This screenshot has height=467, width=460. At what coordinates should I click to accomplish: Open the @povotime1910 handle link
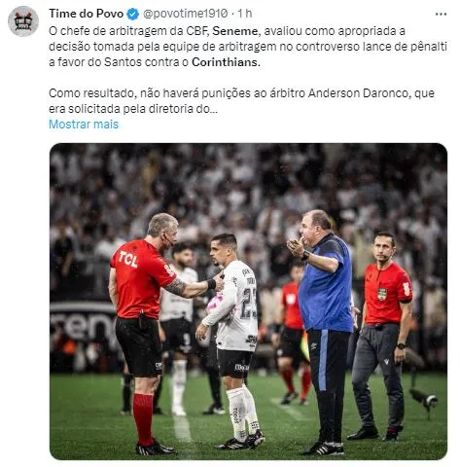185,14
